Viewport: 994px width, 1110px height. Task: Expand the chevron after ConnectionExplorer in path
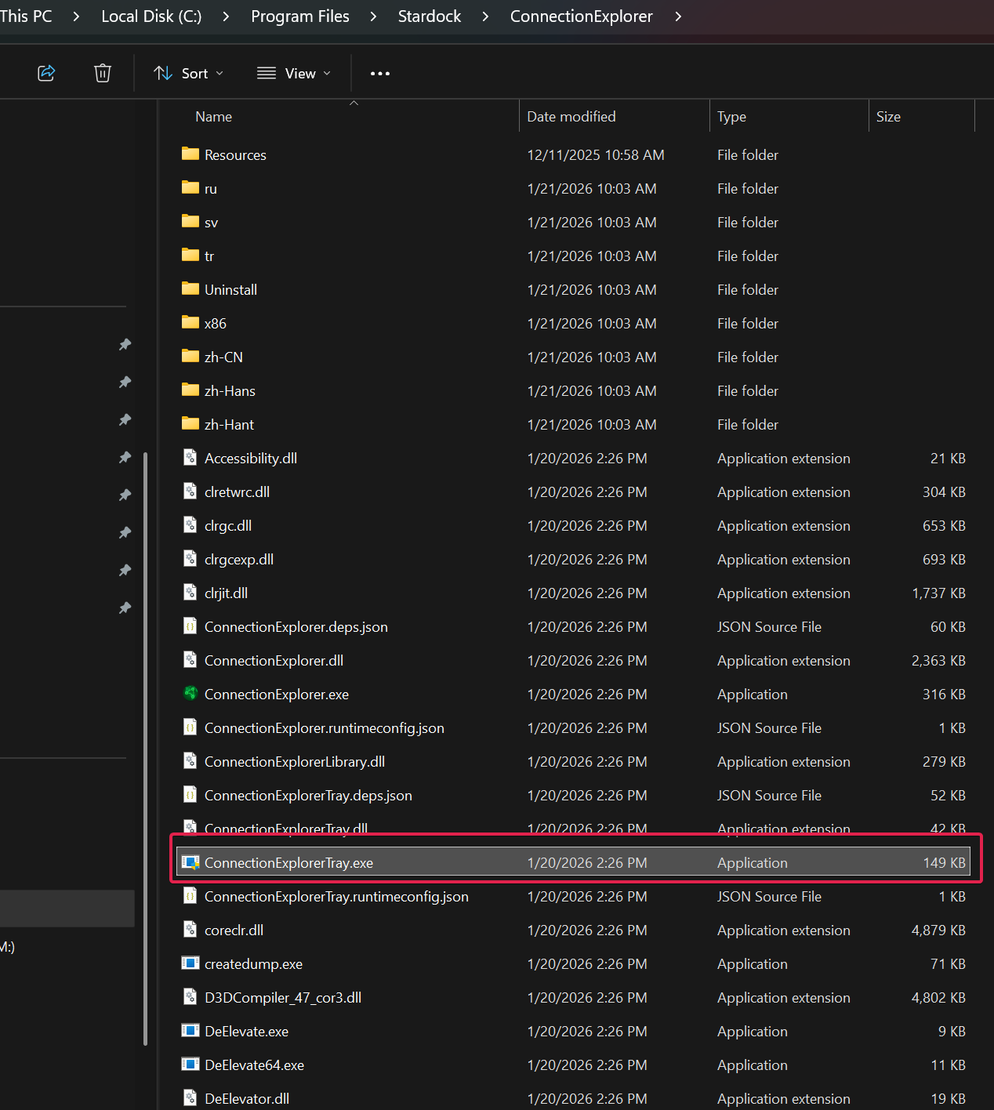click(678, 16)
